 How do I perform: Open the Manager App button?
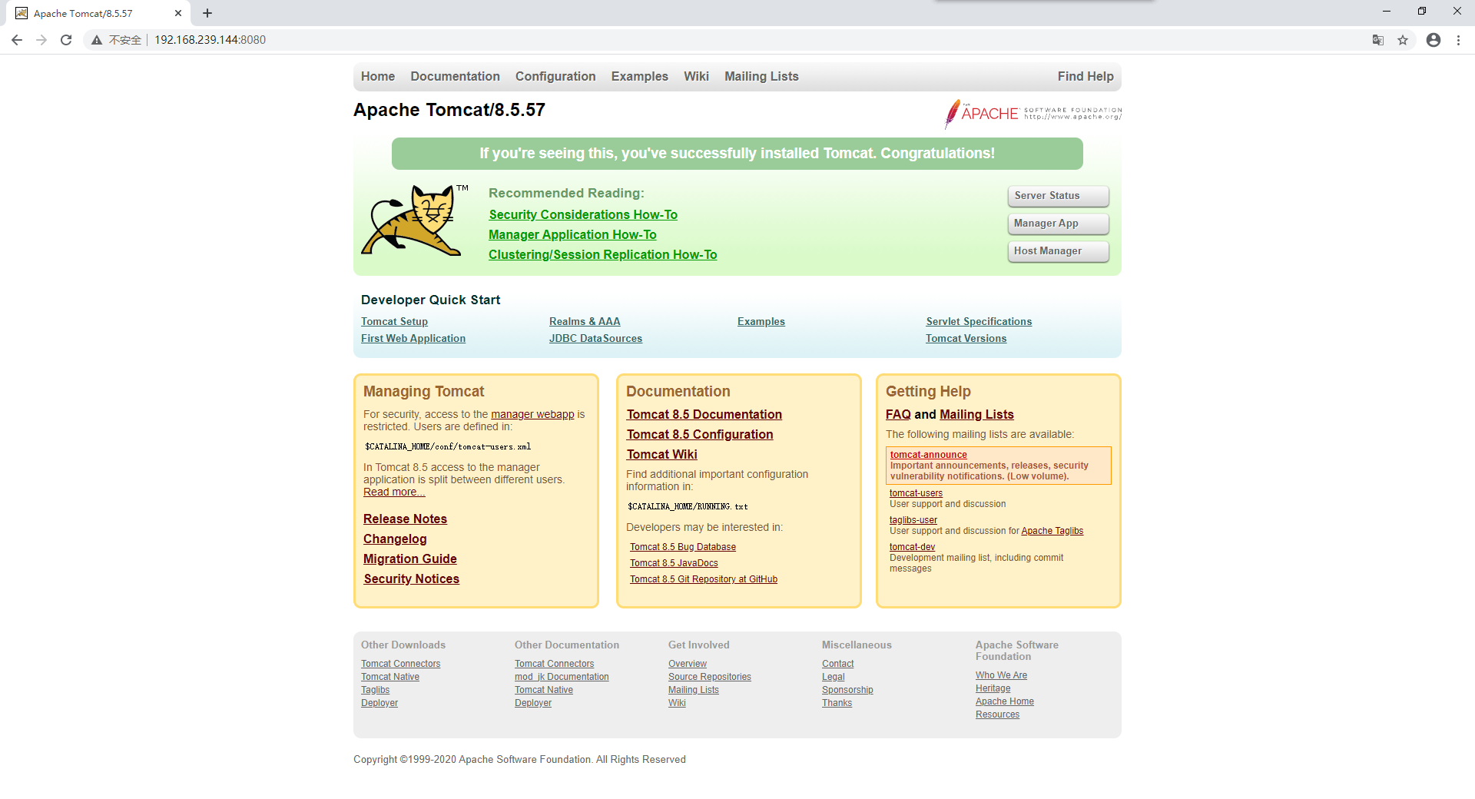click(1058, 224)
